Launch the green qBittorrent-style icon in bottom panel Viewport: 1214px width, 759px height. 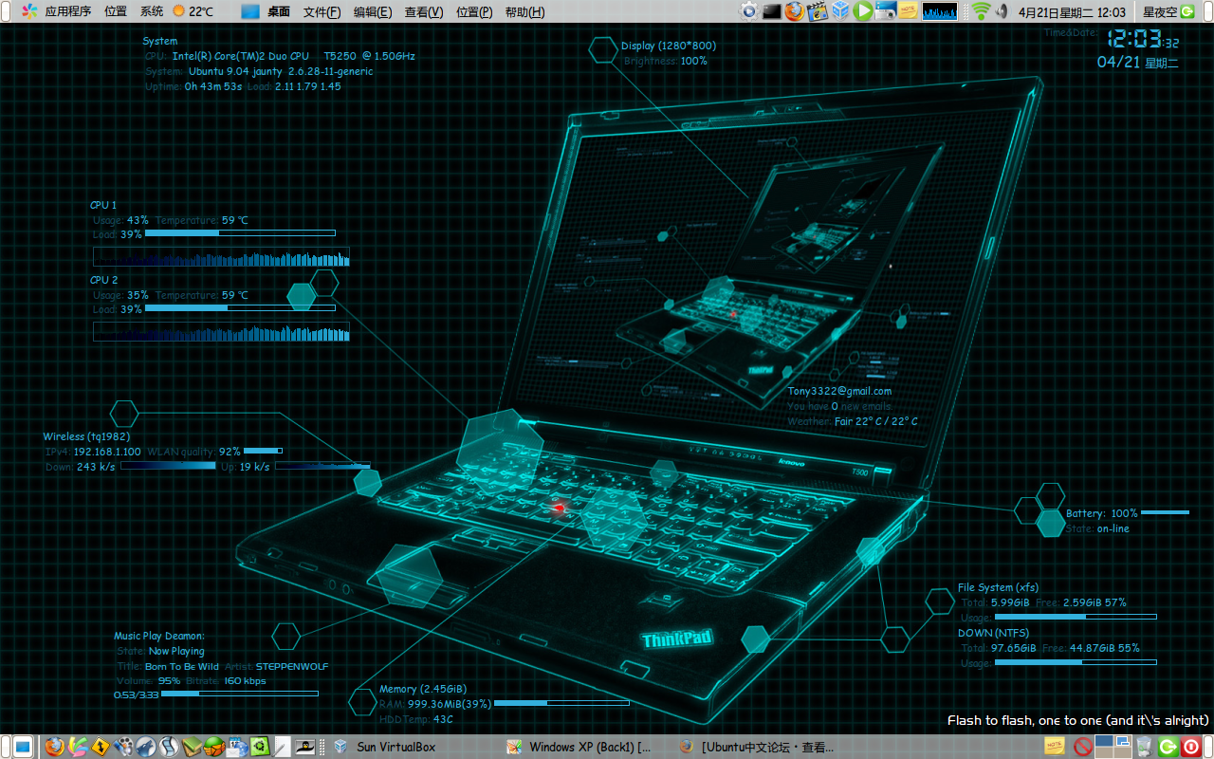[x=260, y=747]
